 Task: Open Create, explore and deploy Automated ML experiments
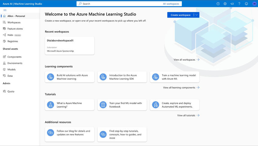click(x=175, y=105)
